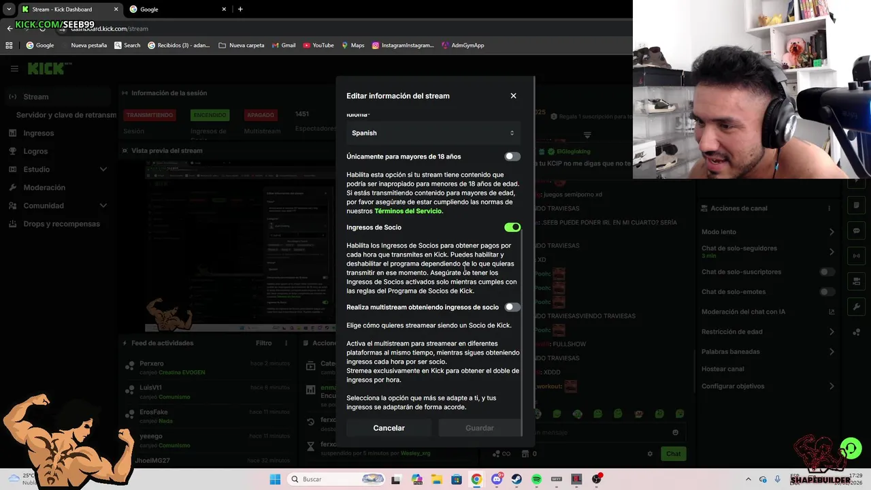Open Moderación del chat con IA stats icon
The image size is (871, 490).
832,312
